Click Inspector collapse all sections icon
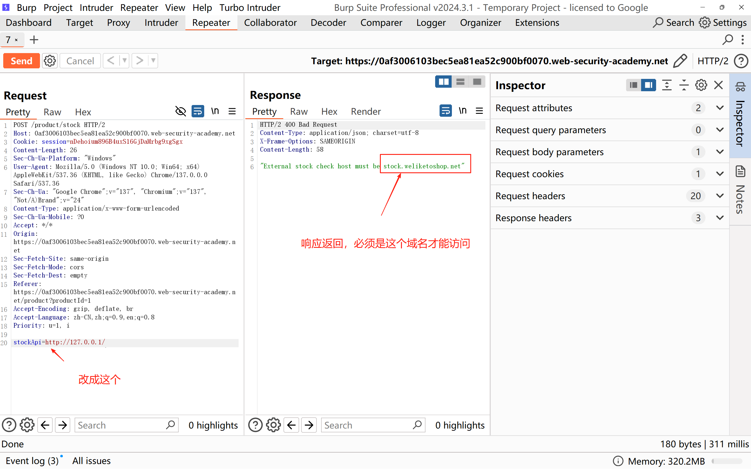This screenshot has height=469, width=751. tap(684, 85)
